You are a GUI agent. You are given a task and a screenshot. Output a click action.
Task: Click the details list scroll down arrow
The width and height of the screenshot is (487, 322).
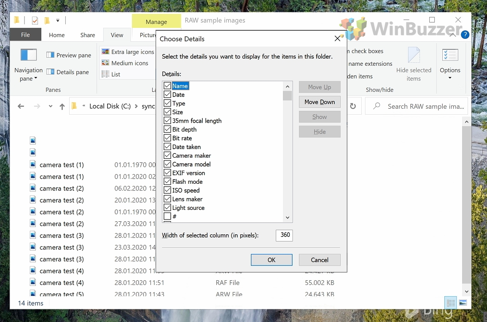tap(287, 217)
